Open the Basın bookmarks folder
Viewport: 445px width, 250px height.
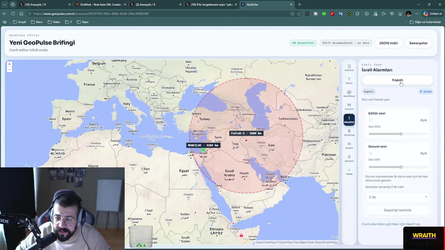coord(37,22)
